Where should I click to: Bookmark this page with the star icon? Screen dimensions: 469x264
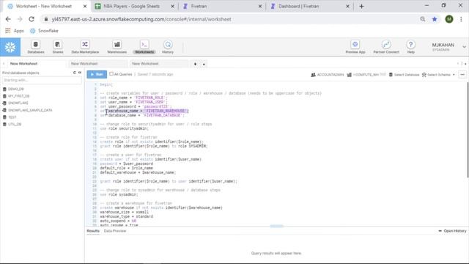tap(435, 19)
